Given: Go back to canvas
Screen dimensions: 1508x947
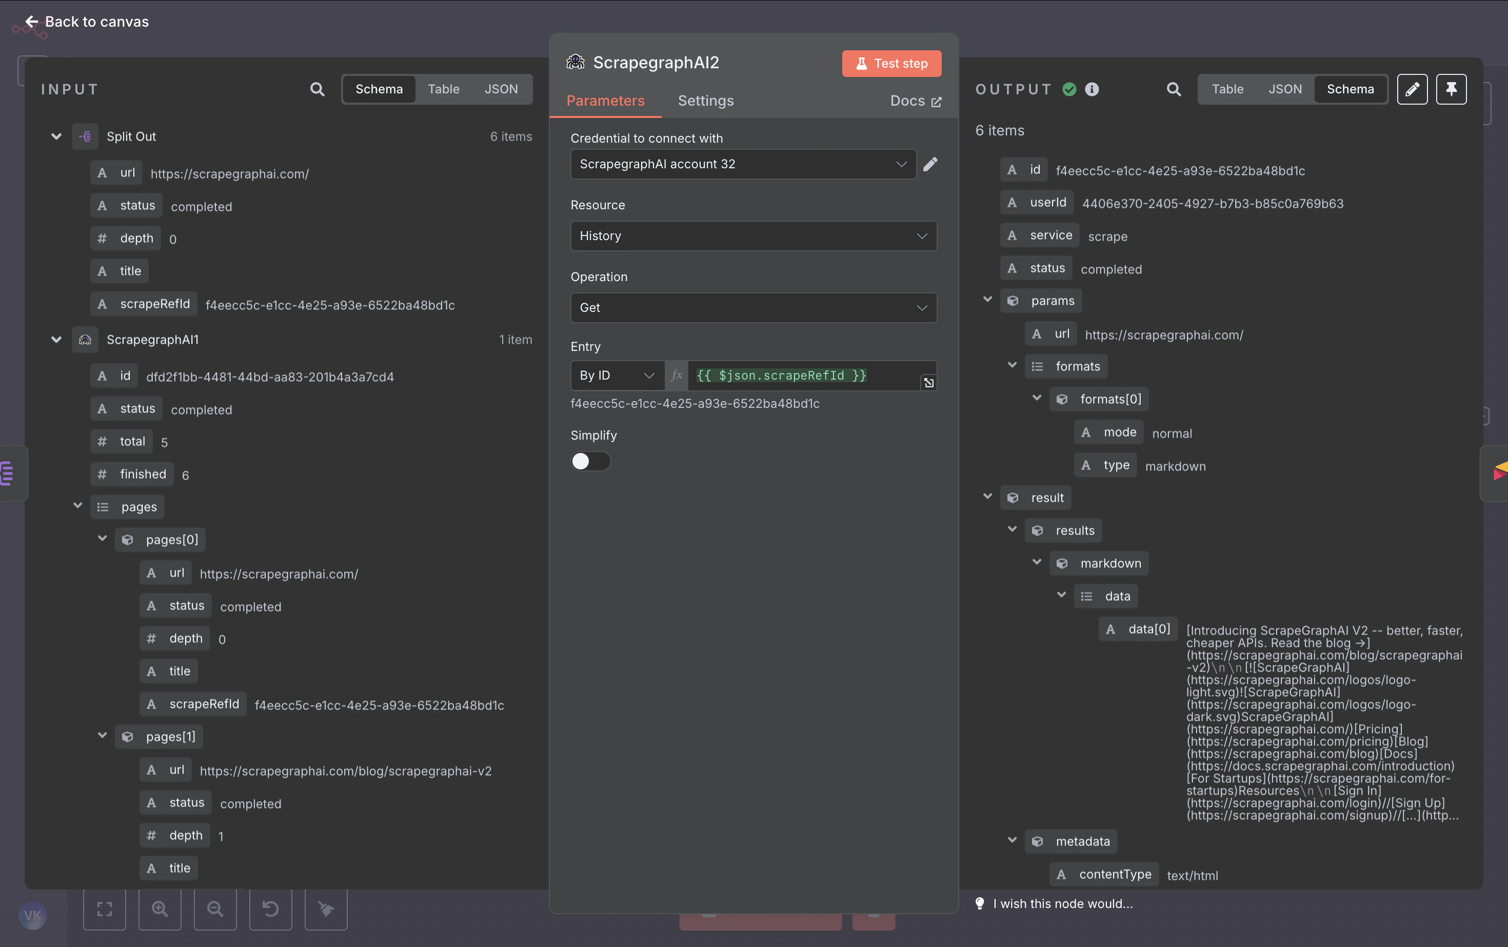Looking at the screenshot, I should tap(86, 22).
